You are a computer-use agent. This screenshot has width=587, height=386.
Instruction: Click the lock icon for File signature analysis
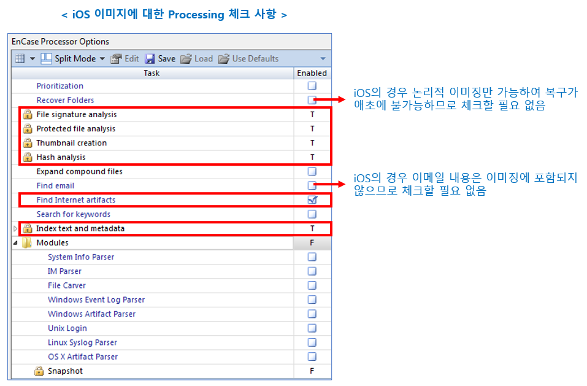(x=28, y=114)
